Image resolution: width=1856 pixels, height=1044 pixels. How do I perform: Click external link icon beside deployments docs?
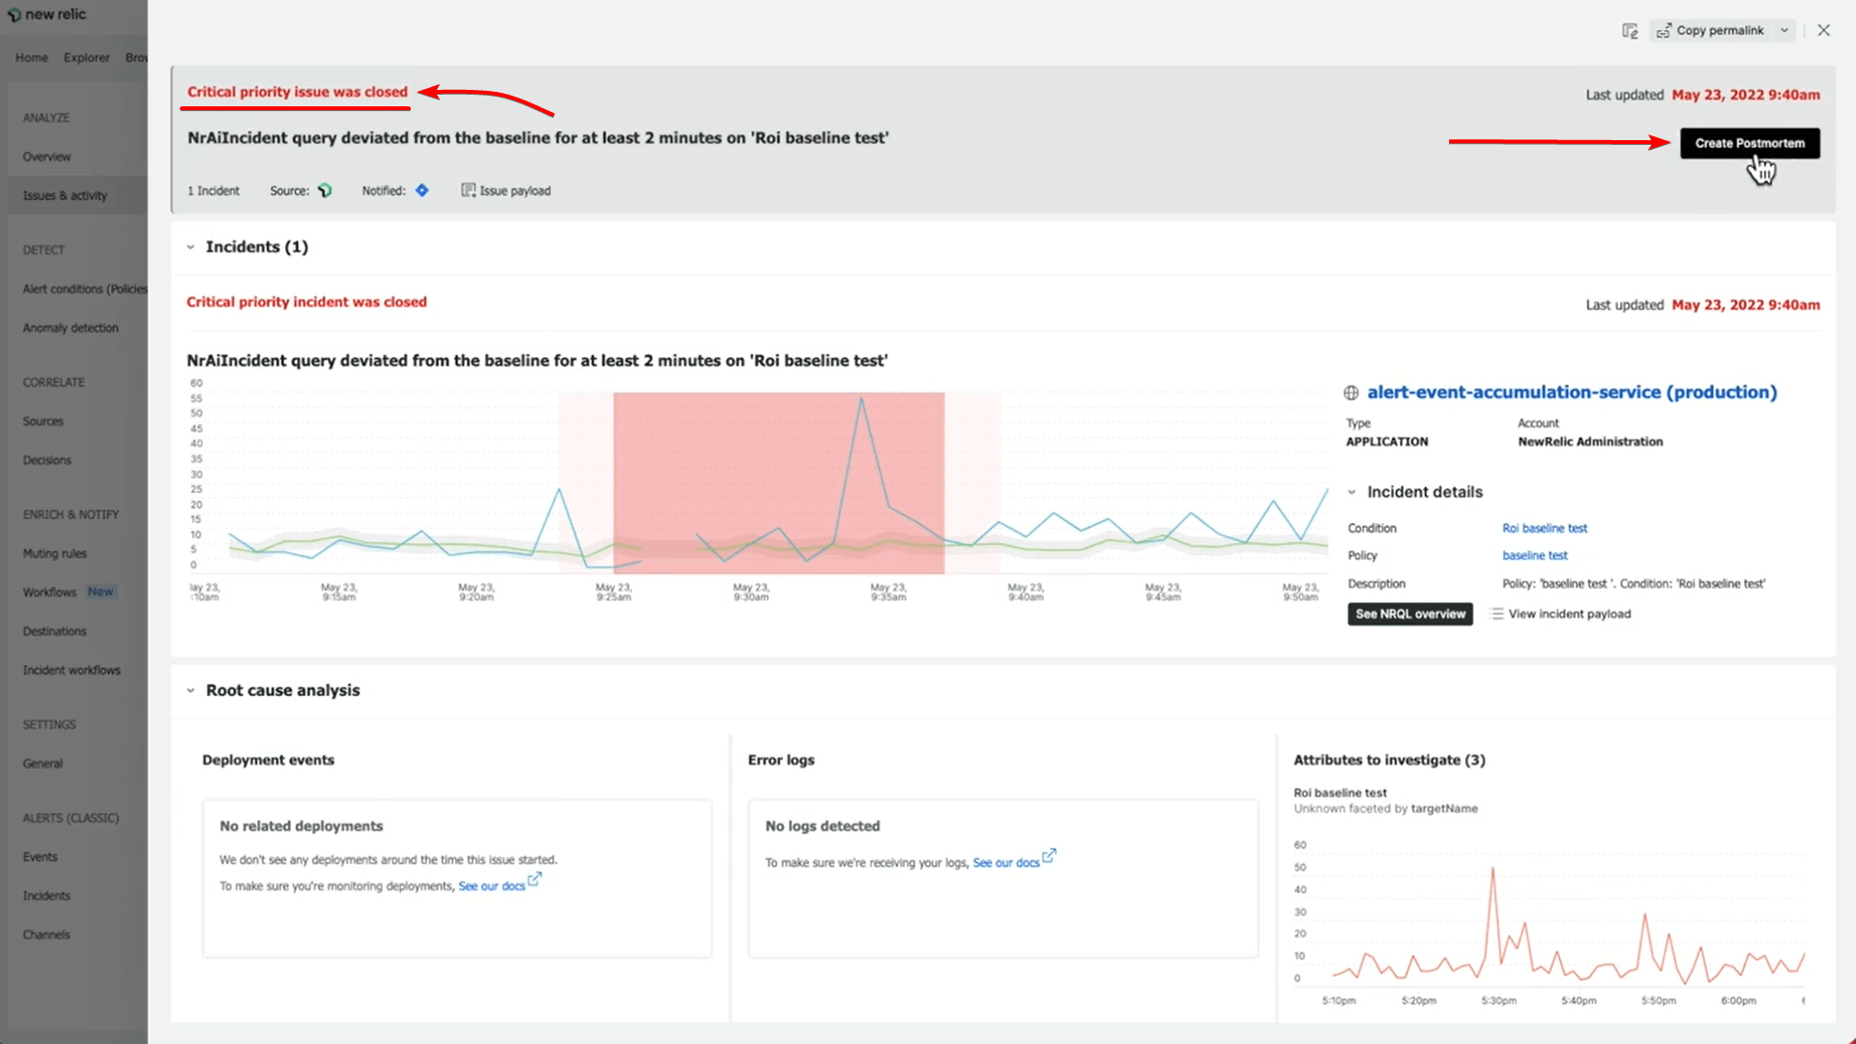click(x=535, y=880)
